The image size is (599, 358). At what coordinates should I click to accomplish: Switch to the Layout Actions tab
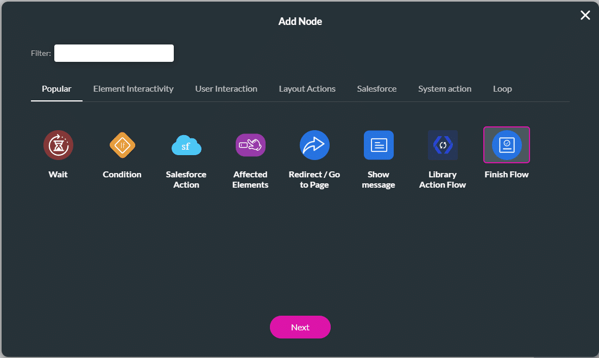point(307,88)
